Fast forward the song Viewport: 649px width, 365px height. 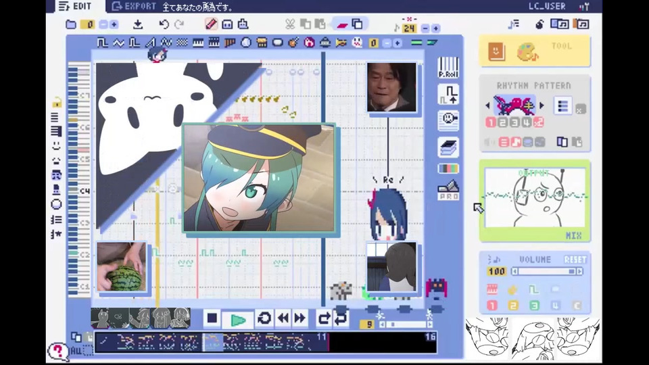point(299,318)
